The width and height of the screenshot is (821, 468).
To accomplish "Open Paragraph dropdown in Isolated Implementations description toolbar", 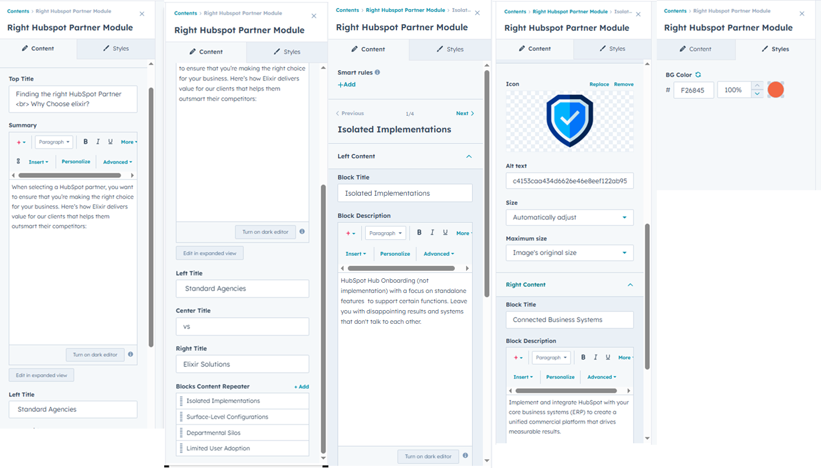I will click(x=386, y=233).
